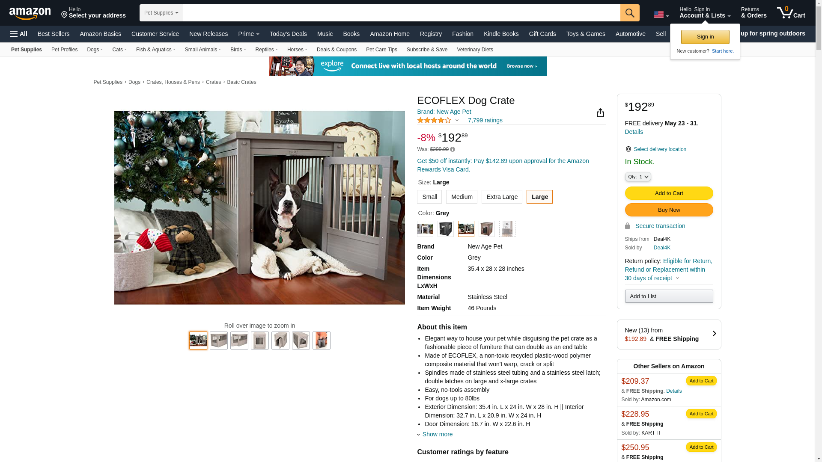The height and width of the screenshot is (462, 822).
Task: Open the shopping cart icon
Action: click(x=791, y=12)
